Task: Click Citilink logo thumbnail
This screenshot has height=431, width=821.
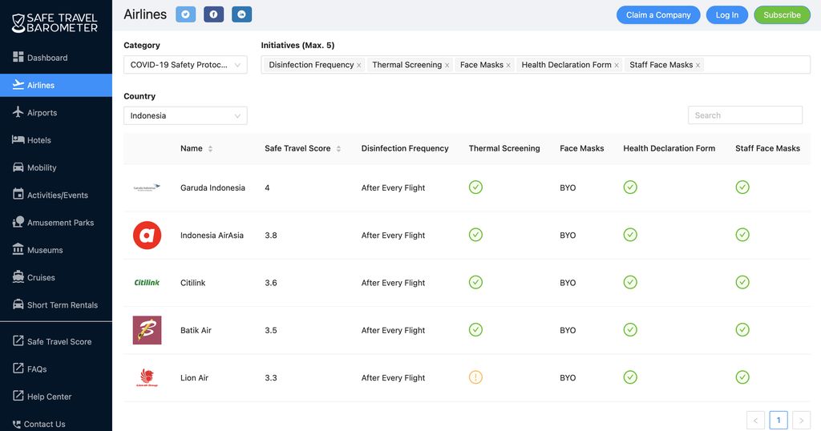Action: 147,283
